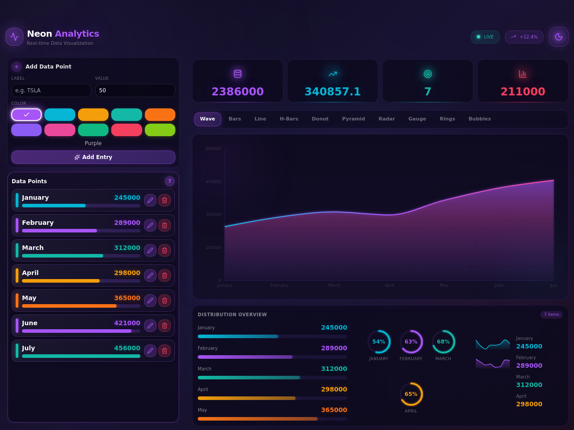The height and width of the screenshot is (430, 574).
Task: Edit the January data point
Action: 150,200
